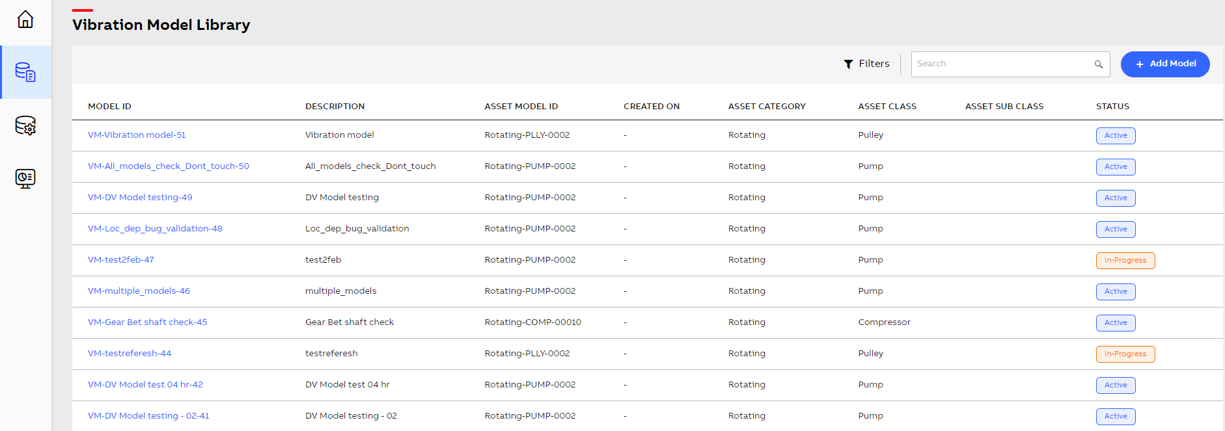Click Active badge for VM-All_models_check_Dont_touch-50
The image size is (1225, 431).
(x=1116, y=167)
